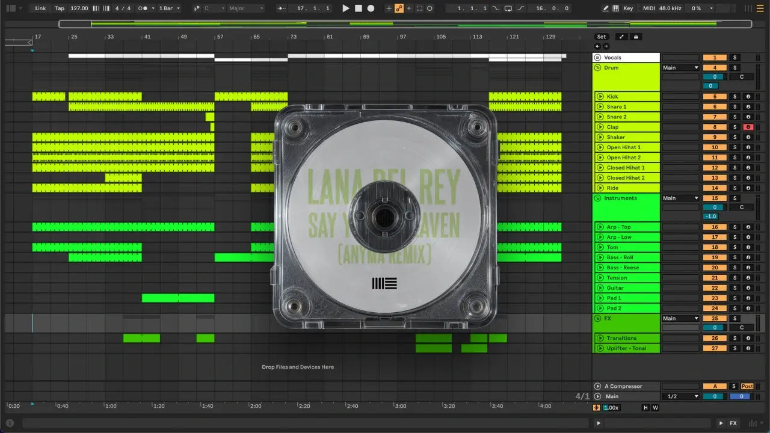Toggle the Automation Arm button

(398, 8)
